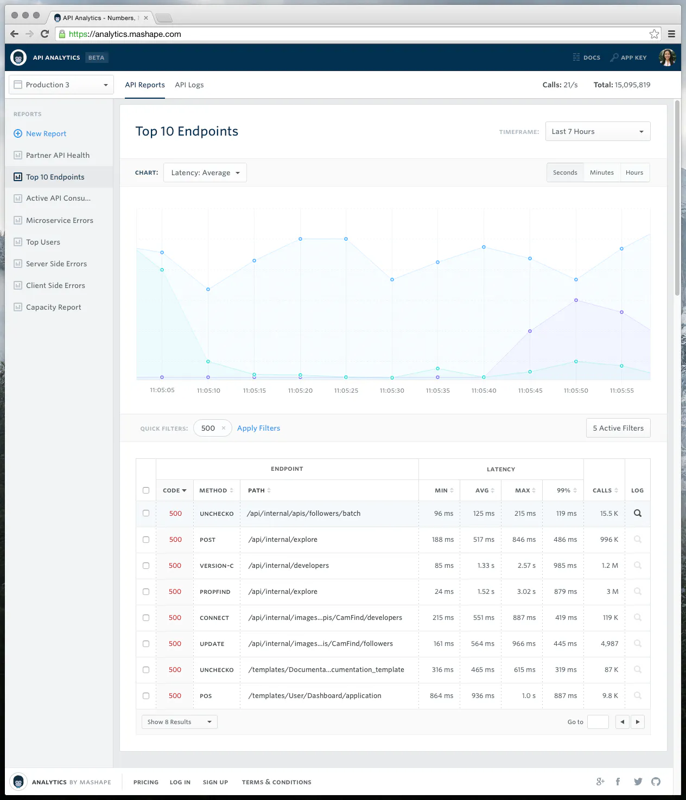The height and width of the screenshot is (800, 686).
Task: Sort table by CALLS column
Action: [x=605, y=490]
